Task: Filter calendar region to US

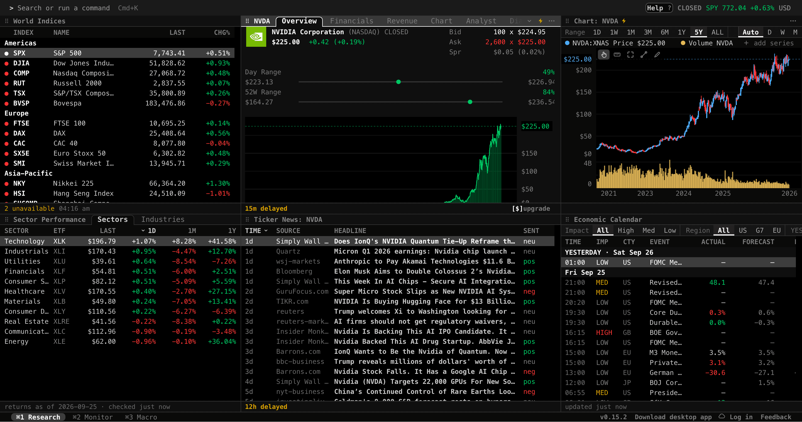Action: (x=742, y=230)
